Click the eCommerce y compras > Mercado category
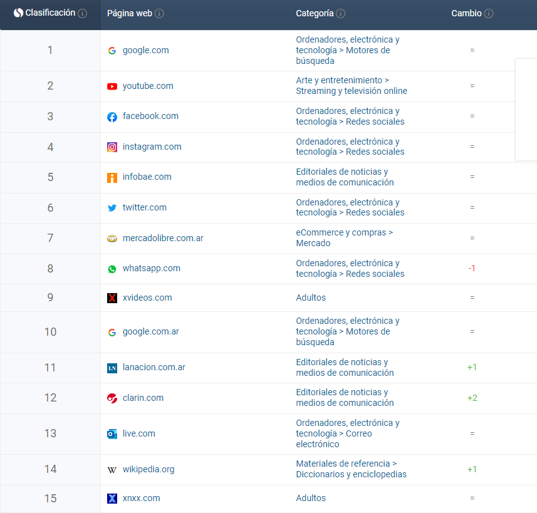537x513 pixels. (344, 238)
